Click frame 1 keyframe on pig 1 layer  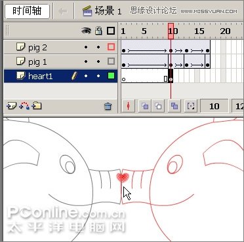coord(123,65)
